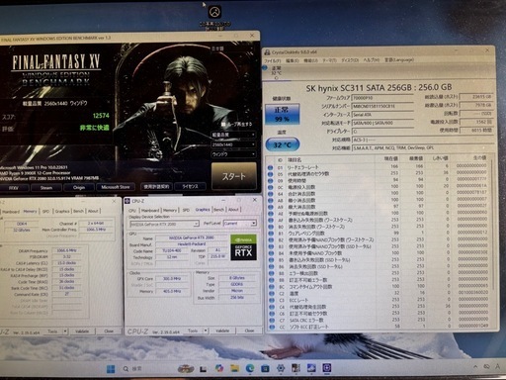The height and width of the screenshot is (380, 506).
Task: Click CPU-Z title bar icon in right window
Action: [127, 201]
